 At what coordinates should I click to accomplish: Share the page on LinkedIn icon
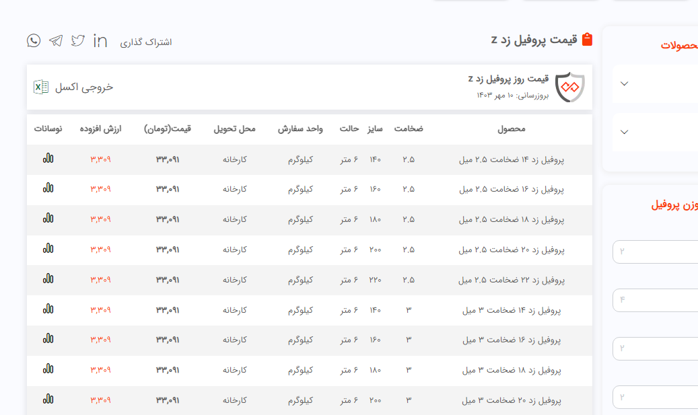pos(100,40)
